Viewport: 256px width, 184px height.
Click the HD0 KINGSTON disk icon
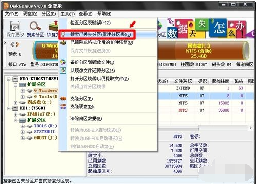point(15,79)
